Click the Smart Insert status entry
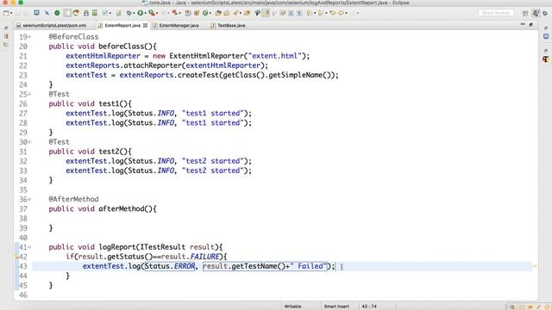Screen dimensions: 552x310 (x=336, y=307)
